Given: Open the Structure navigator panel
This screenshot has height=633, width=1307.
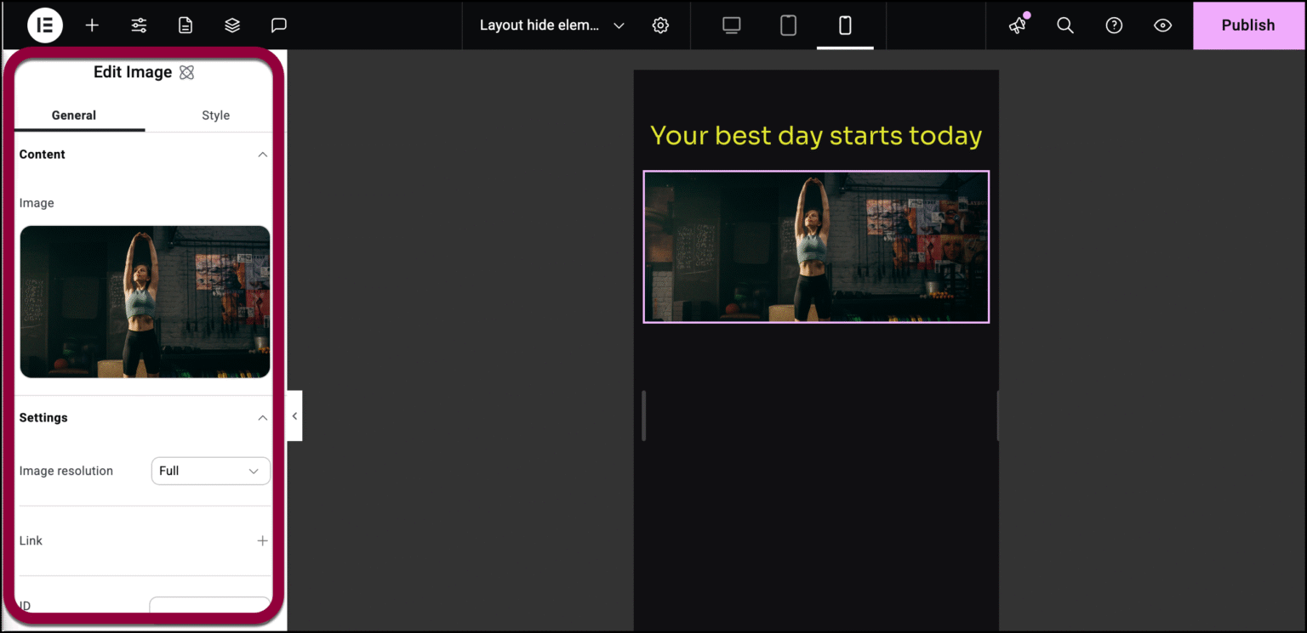Looking at the screenshot, I should (231, 25).
